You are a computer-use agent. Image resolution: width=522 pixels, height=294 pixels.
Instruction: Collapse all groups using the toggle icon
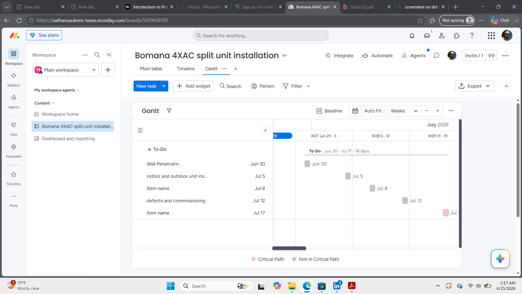[140, 130]
